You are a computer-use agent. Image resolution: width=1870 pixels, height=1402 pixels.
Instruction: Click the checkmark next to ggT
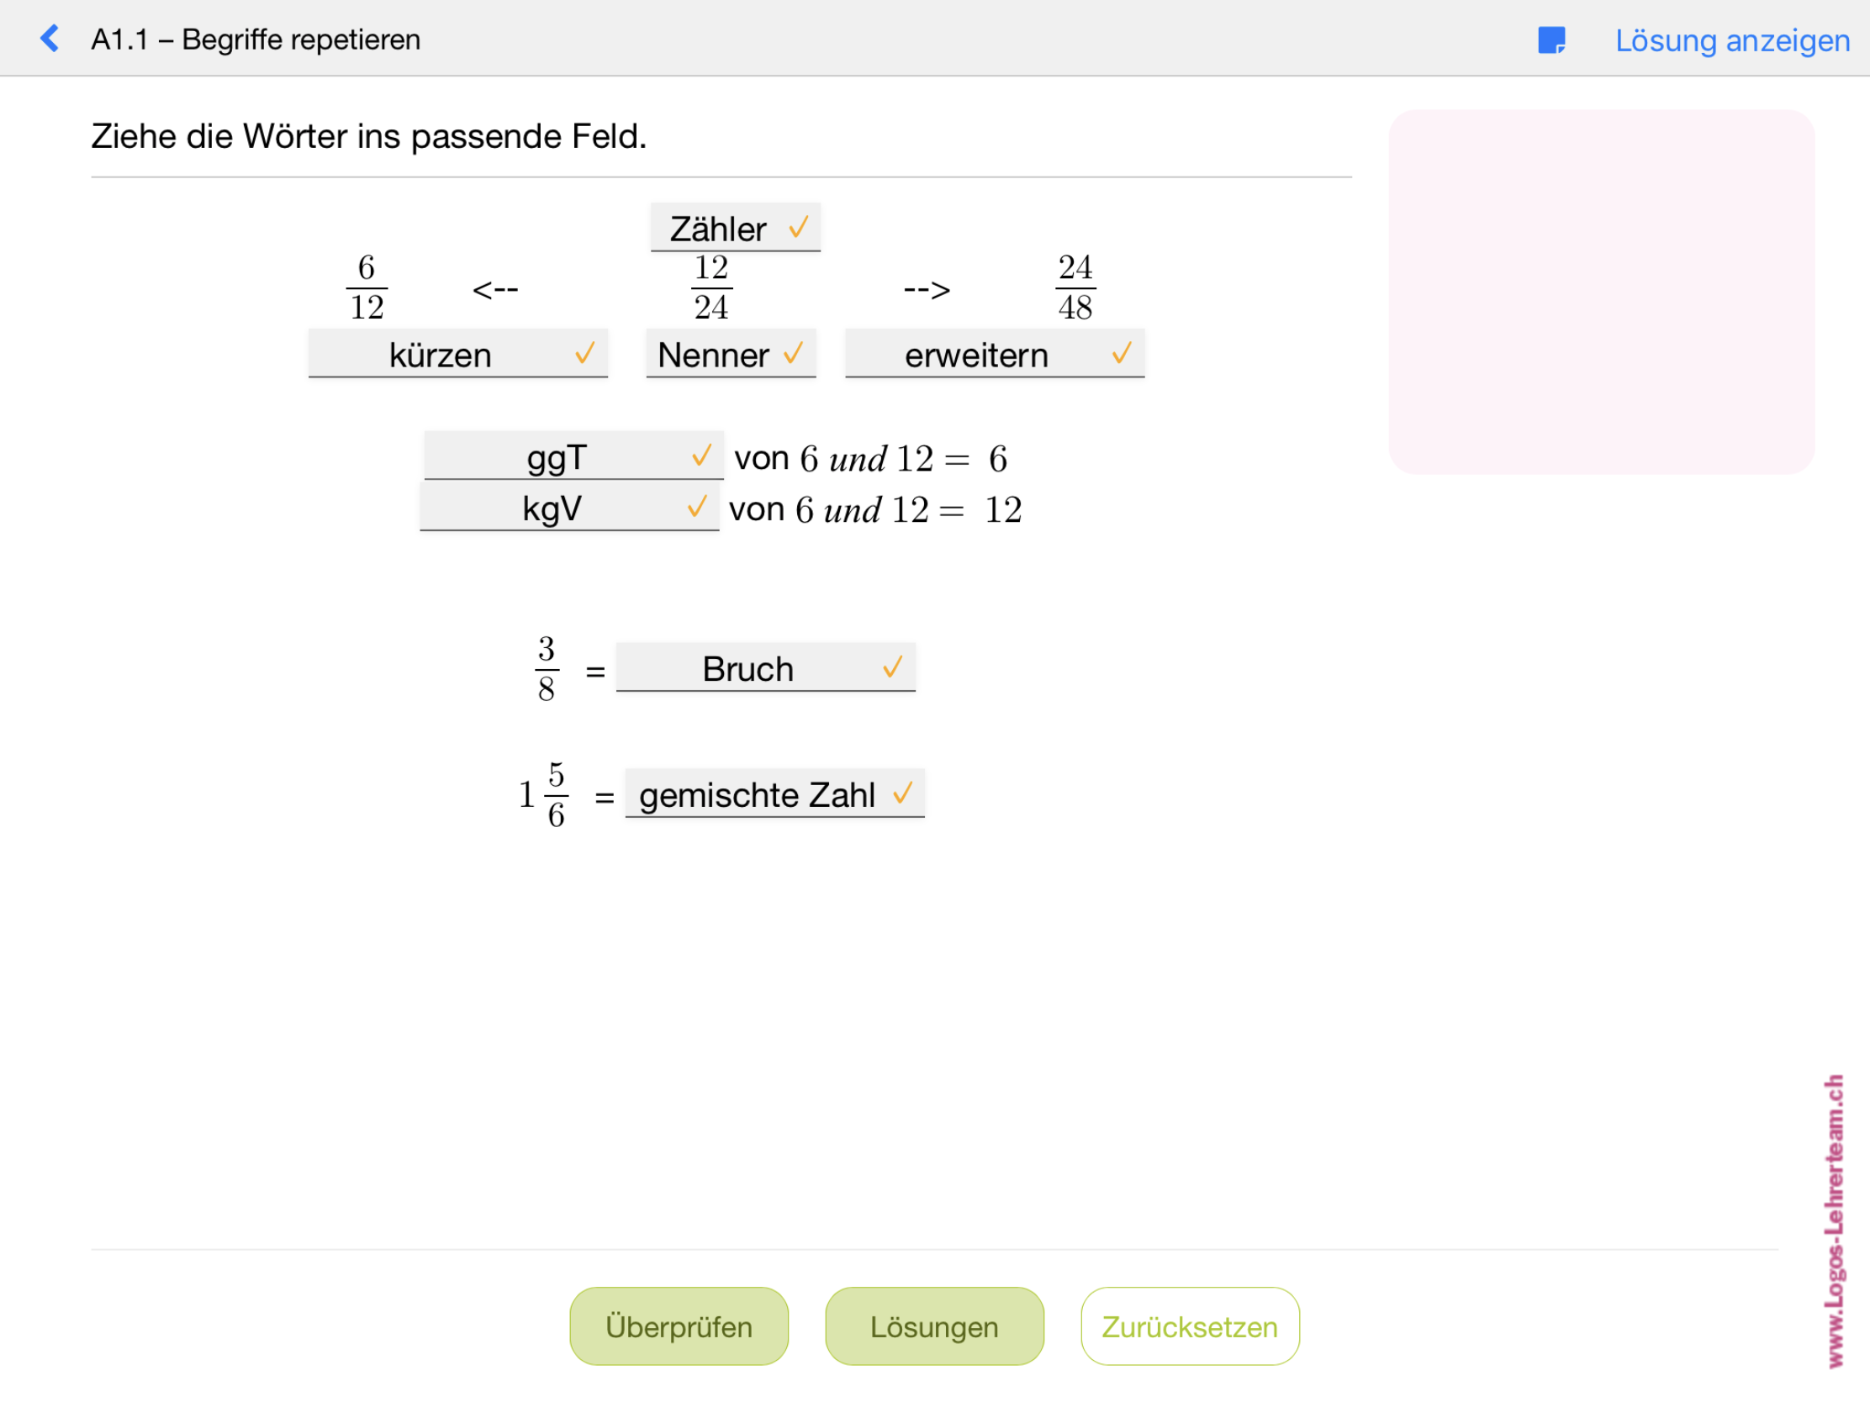point(700,456)
